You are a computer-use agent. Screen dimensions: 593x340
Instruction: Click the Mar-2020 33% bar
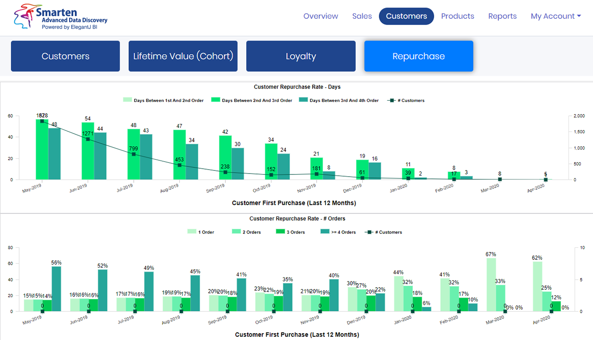coord(500,298)
